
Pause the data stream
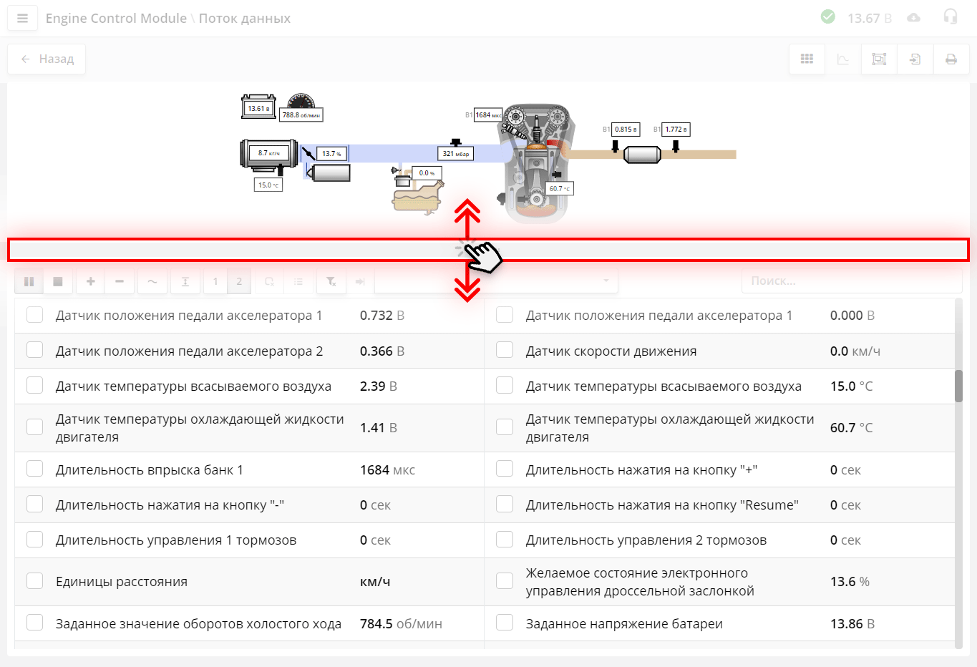point(29,282)
